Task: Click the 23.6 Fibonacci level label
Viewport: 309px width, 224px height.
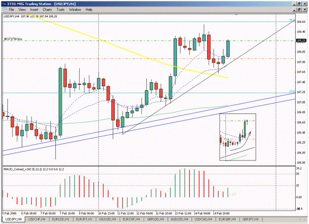Action: point(292,91)
